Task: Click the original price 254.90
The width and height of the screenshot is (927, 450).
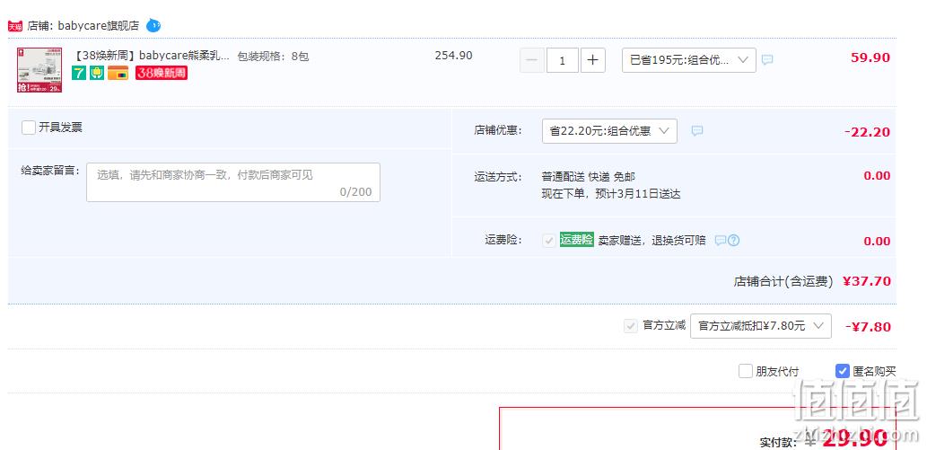Action: pos(453,56)
